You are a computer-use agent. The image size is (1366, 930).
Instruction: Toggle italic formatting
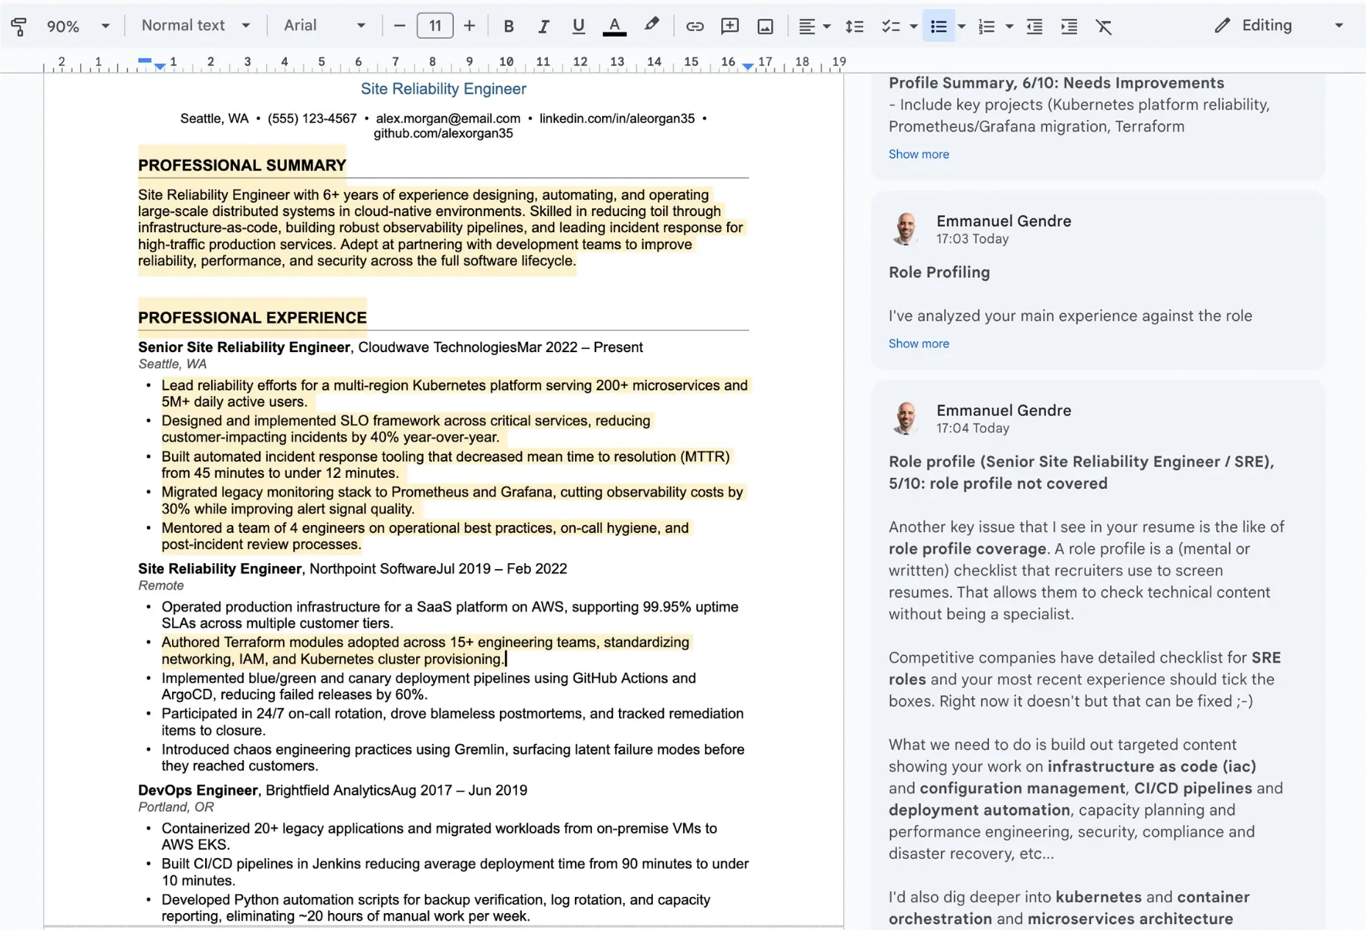coord(543,26)
